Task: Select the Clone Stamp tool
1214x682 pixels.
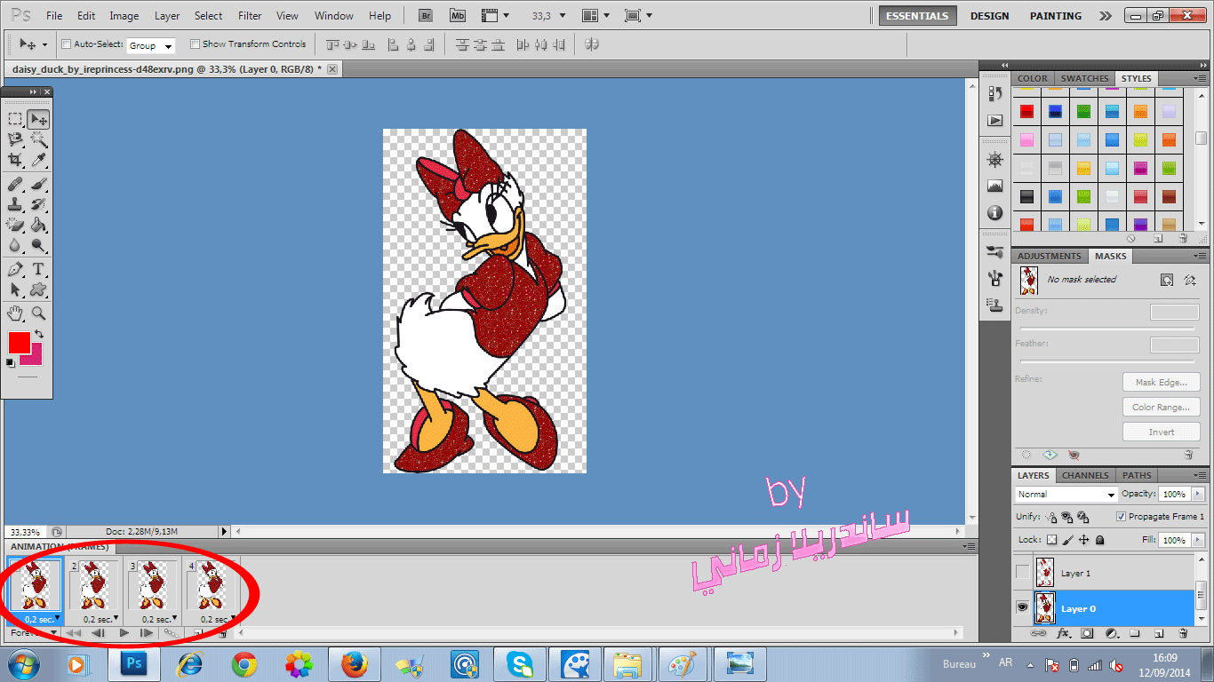Action: coord(15,204)
